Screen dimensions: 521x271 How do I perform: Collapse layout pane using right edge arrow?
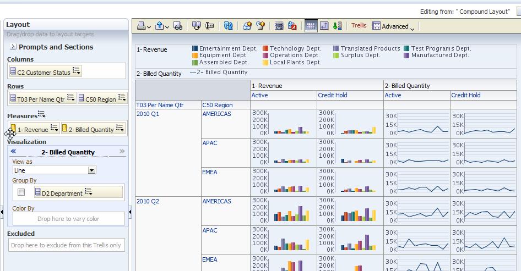(130, 212)
